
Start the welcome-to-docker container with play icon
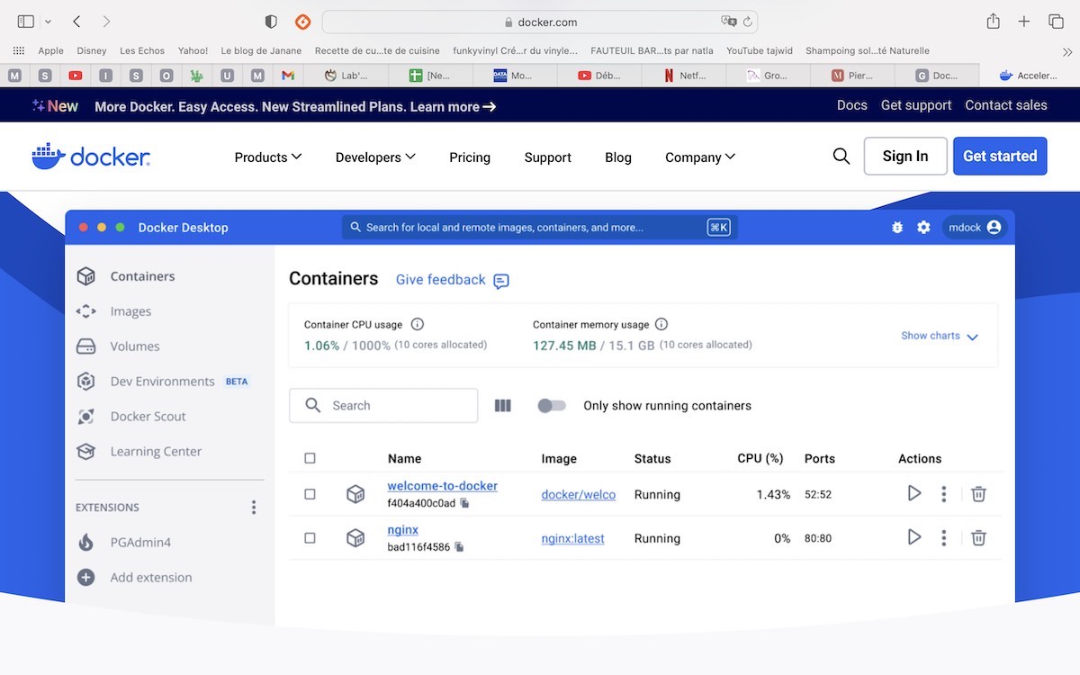914,493
